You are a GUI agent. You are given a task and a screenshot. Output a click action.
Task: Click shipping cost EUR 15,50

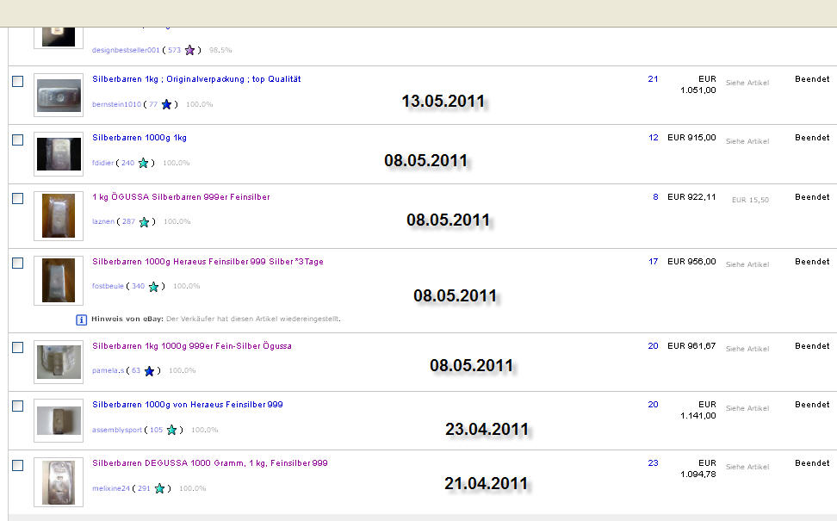click(x=751, y=200)
